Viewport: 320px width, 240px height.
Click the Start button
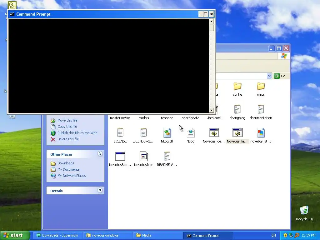[x=15, y=235]
